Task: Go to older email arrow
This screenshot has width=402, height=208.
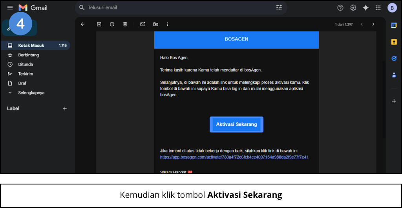Action: (373, 24)
